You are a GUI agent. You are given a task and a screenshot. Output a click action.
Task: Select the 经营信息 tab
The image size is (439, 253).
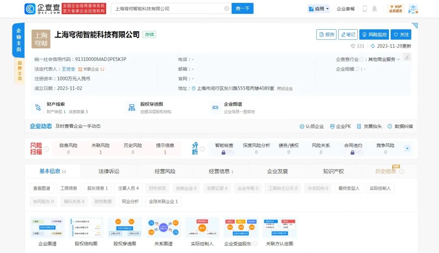pyautogui.click(x=221, y=171)
